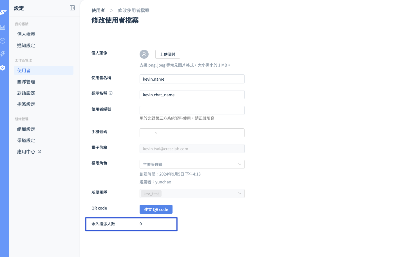This screenshot has height=257, width=394.
Task: Open the analytics chart icon in left rail
Action: [3, 27]
